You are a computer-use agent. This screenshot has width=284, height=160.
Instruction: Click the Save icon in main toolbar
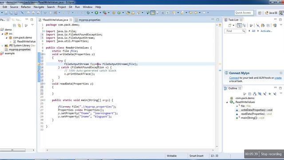tap(6, 13)
